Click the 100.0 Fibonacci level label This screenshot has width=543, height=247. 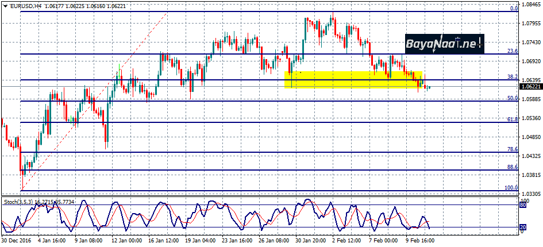(511, 187)
